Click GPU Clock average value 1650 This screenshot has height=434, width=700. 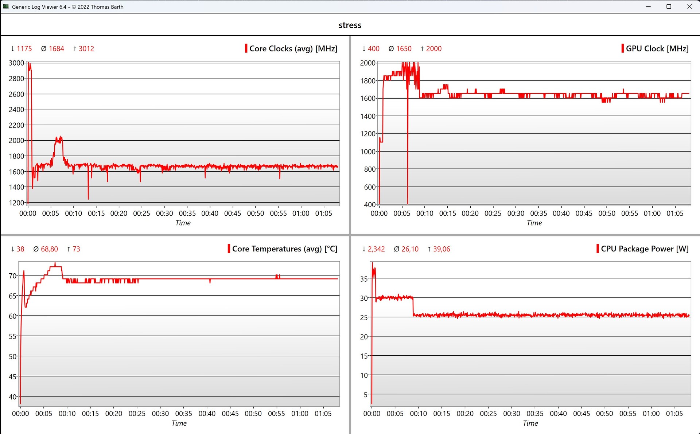[404, 49]
